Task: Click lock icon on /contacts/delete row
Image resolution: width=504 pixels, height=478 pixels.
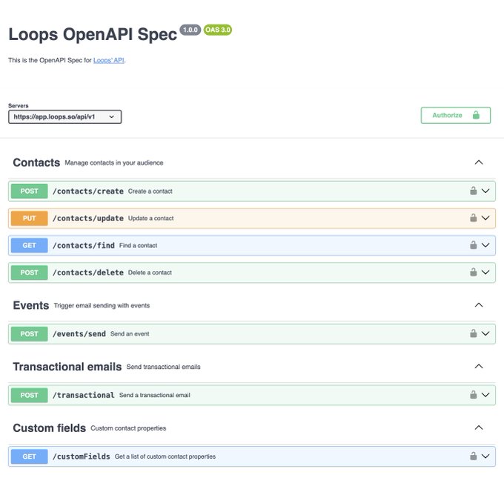Action: pos(473,272)
